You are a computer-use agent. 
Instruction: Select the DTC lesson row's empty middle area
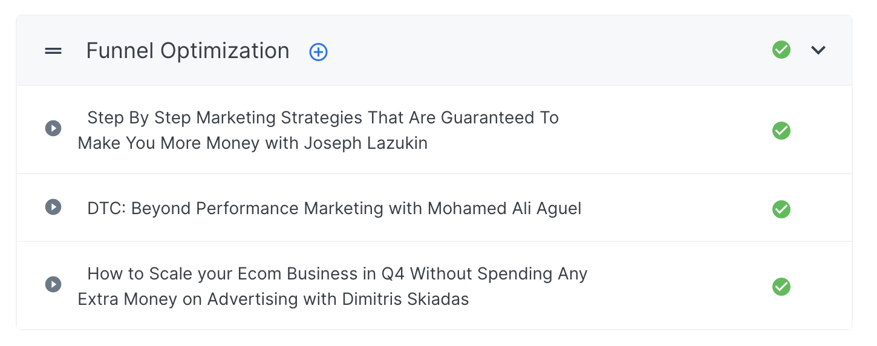671,209
